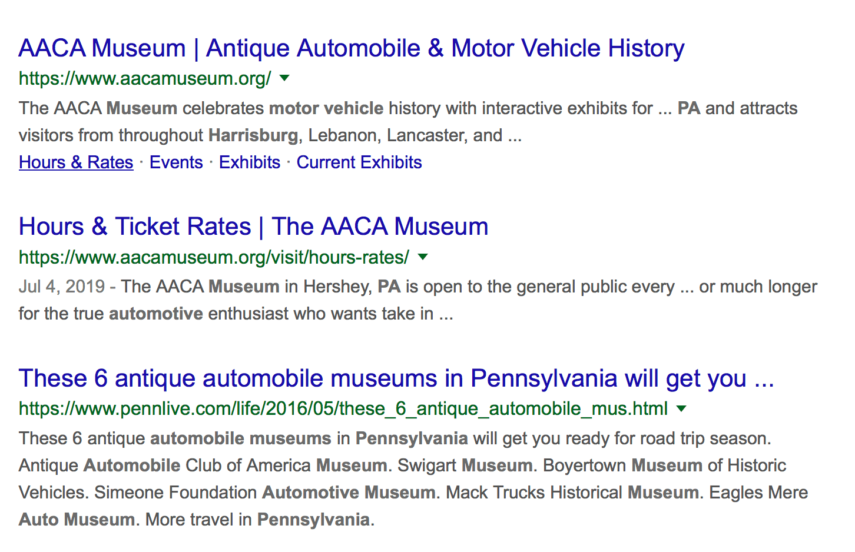Open These 6 antique automobile museums result
Viewport: 855px width, 552px height.
pyautogui.click(x=396, y=378)
